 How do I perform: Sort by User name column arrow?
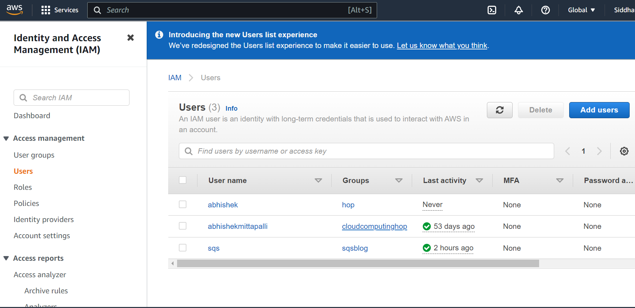pos(318,181)
